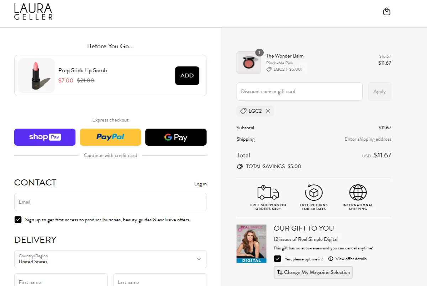Choose PayPal express checkout
The image size is (427, 286).
110,137
